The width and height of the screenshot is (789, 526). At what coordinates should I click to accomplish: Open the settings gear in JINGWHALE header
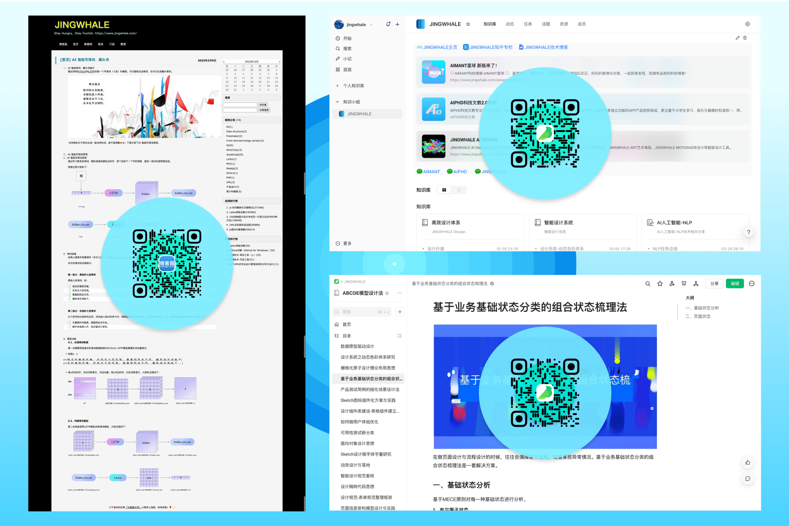click(747, 24)
